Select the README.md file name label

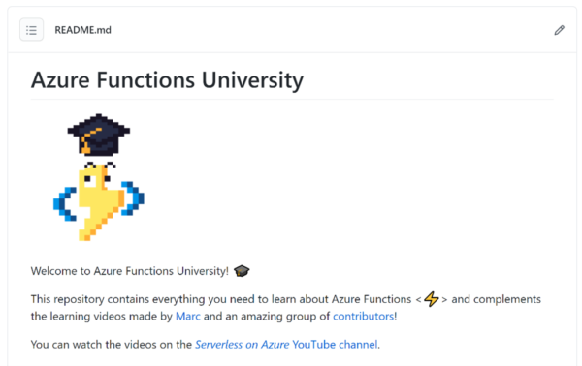tap(82, 30)
